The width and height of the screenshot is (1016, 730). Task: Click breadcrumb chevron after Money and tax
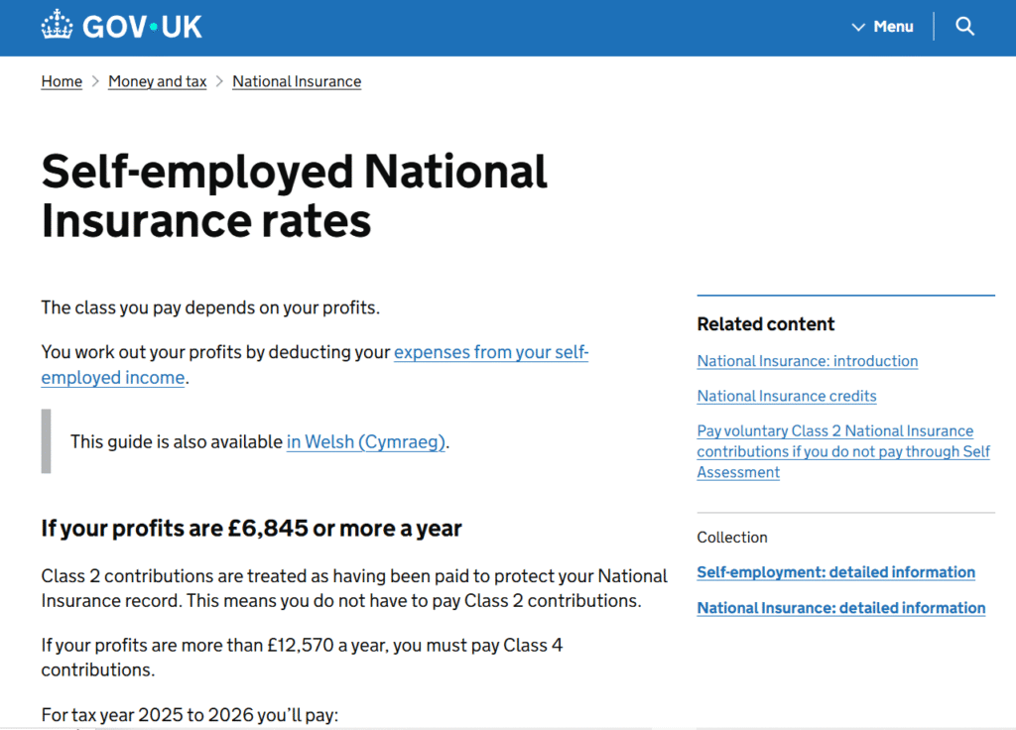pyautogui.click(x=219, y=81)
